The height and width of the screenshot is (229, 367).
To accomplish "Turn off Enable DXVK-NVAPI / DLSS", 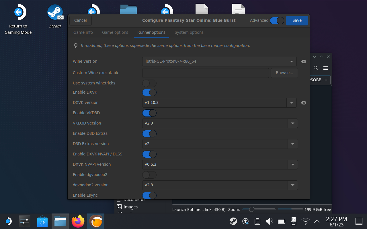I will (149, 154).
